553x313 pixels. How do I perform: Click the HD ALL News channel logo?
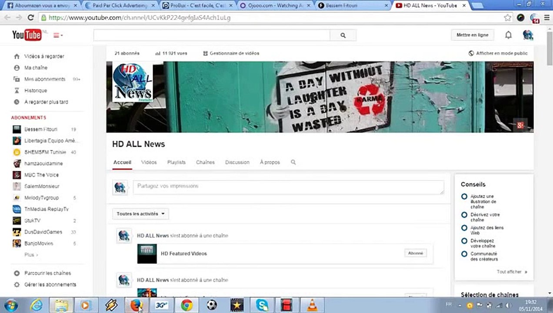coord(133,82)
